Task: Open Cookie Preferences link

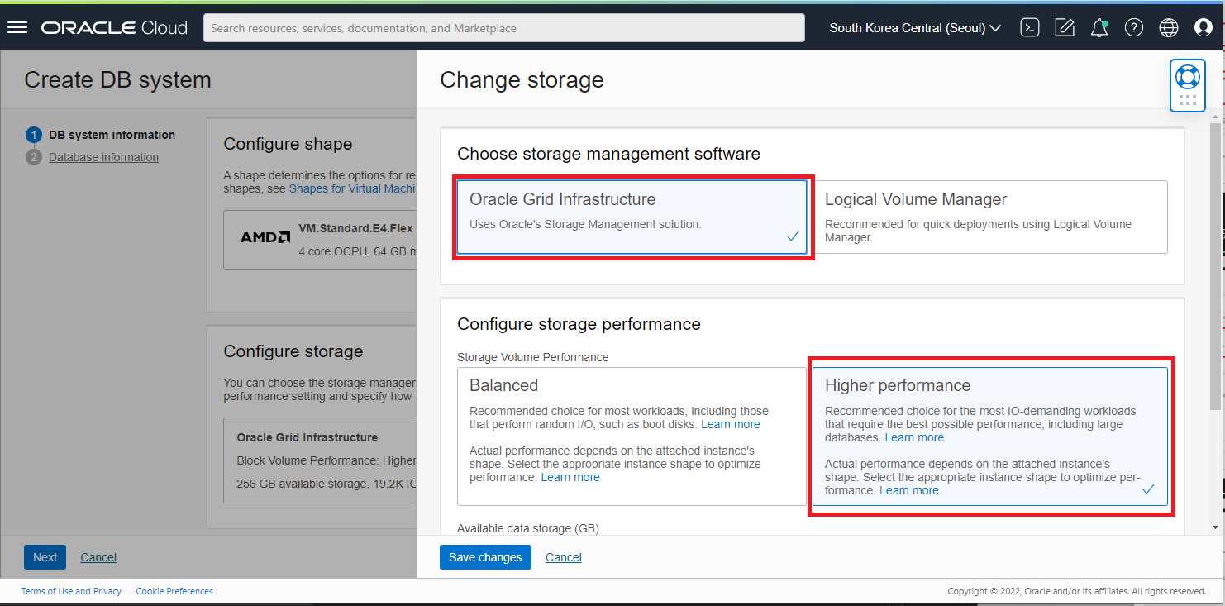Action: (174, 591)
